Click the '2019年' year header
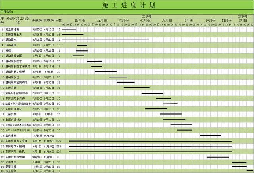The width and height of the screenshot is (254, 173). (147, 16)
